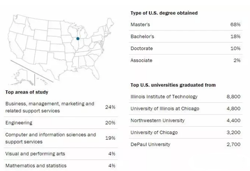The image size is (250, 171).
Task: Click University of Illinois at Chicago
Action: click(186, 108)
